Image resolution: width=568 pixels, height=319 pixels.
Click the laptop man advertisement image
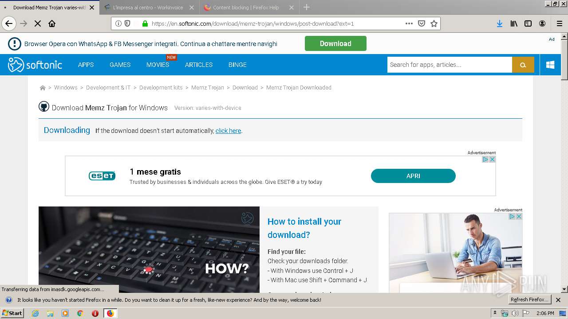[456, 253]
